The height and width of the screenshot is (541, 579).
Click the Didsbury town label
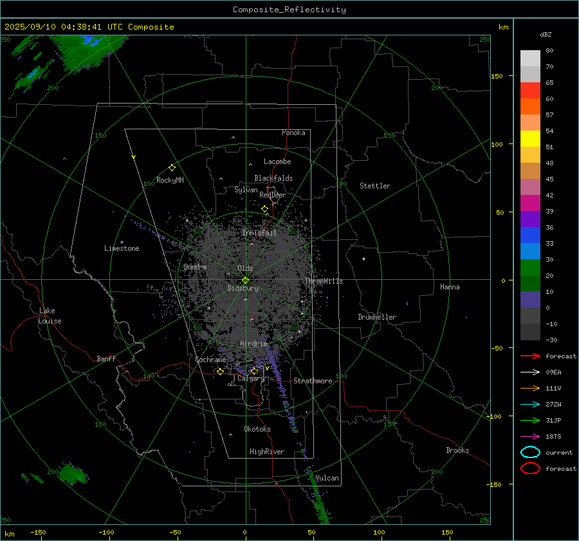tap(243, 288)
